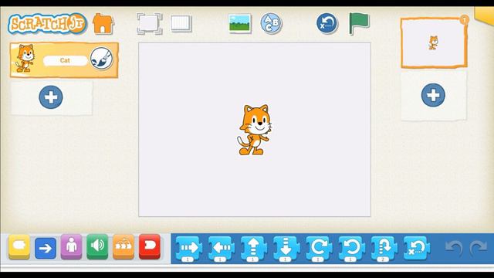Go to the Home screen via house icon
The image size is (494, 278).
click(103, 24)
